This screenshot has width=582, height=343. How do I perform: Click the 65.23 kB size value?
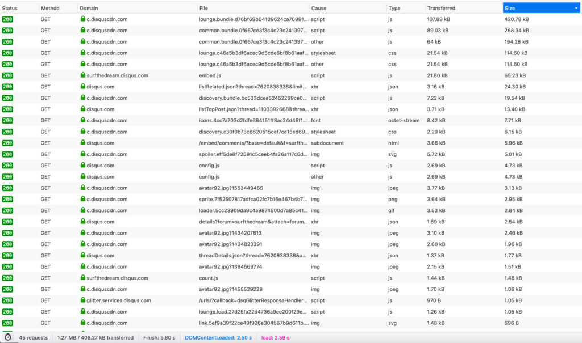(x=515, y=75)
